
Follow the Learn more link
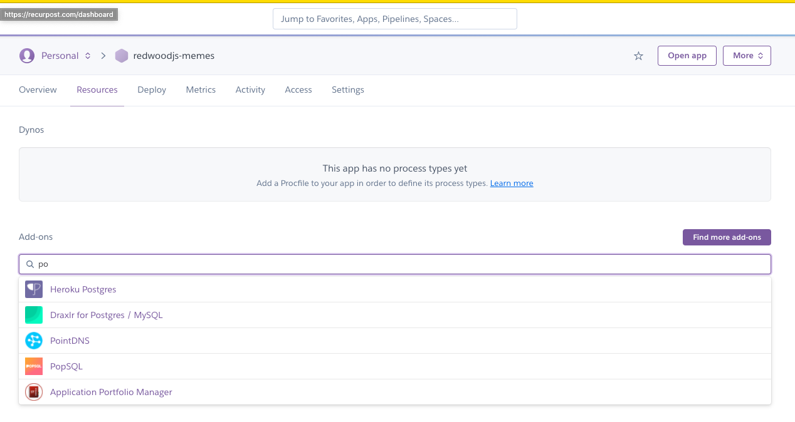[512, 183]
